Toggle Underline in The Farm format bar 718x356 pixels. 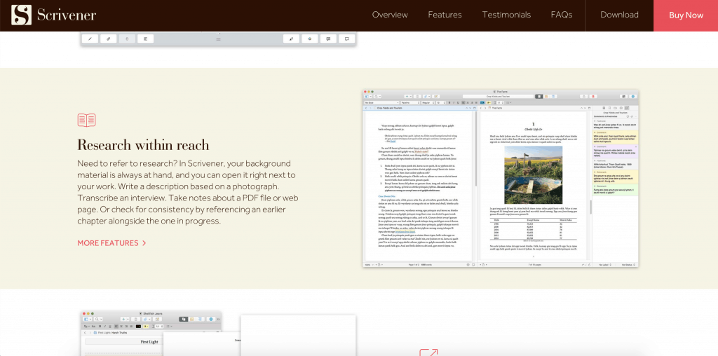(x=458, y=102)
